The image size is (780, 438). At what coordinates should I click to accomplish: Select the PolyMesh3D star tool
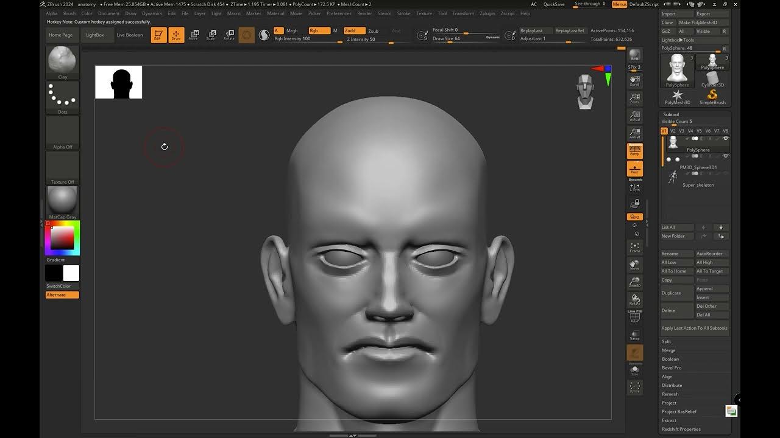(677, 97)
